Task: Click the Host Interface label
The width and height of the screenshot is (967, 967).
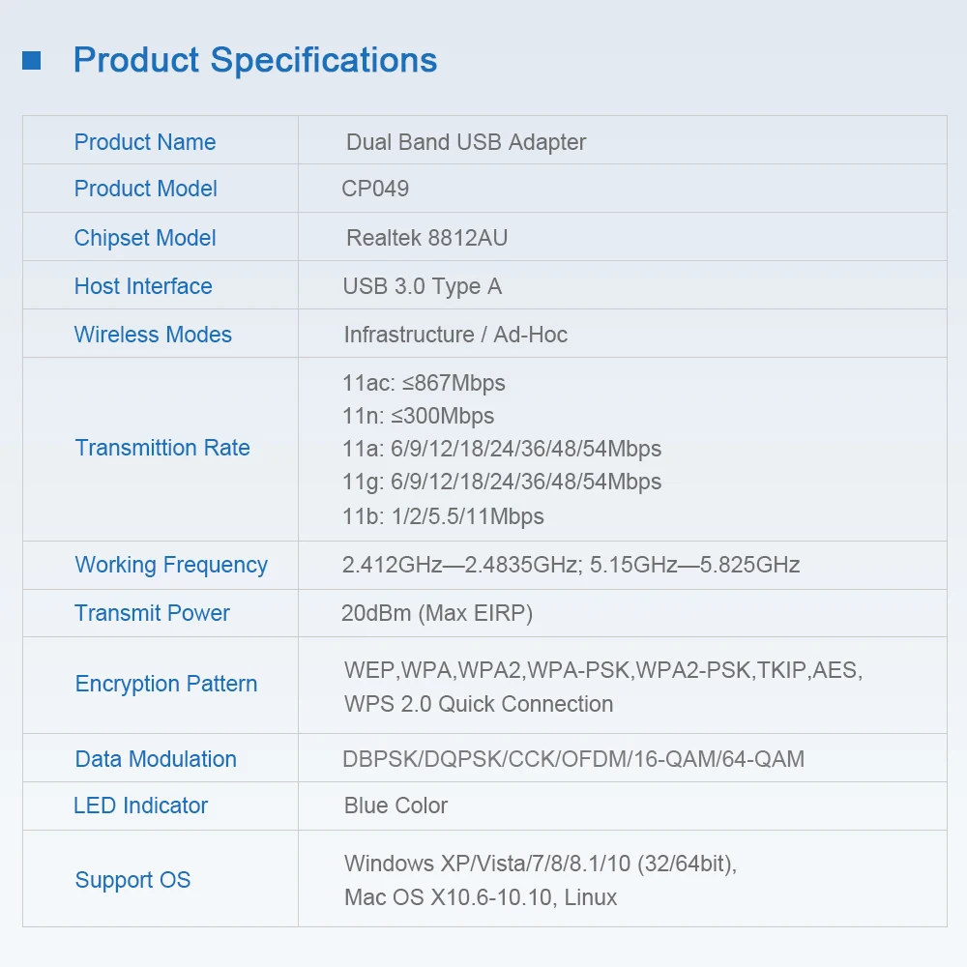Action: pos(143,286)
